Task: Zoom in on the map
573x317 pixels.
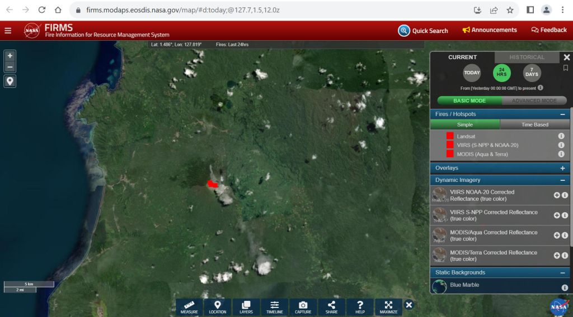Action: [10, 56]
